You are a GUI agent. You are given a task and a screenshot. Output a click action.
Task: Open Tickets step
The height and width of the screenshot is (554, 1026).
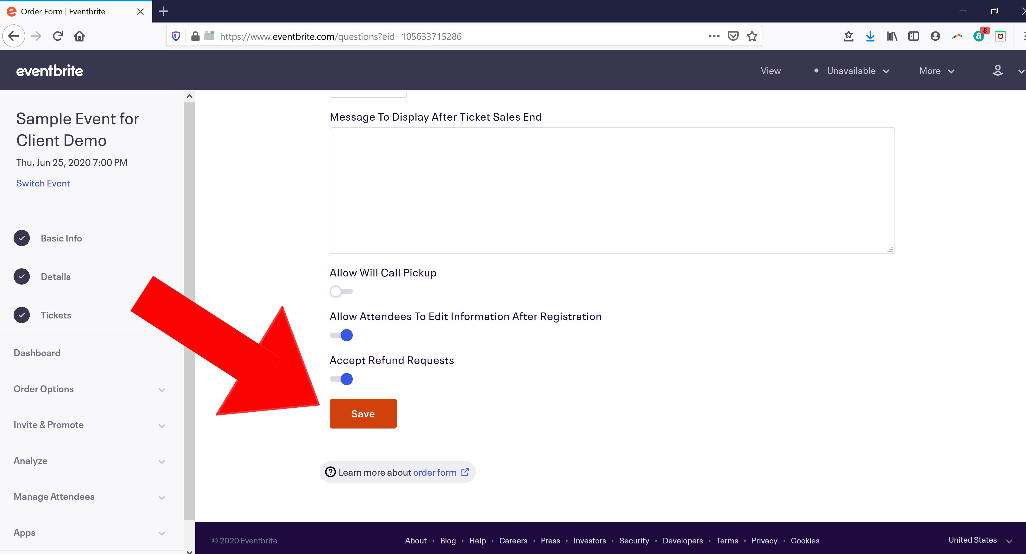[x=56, y=315]
